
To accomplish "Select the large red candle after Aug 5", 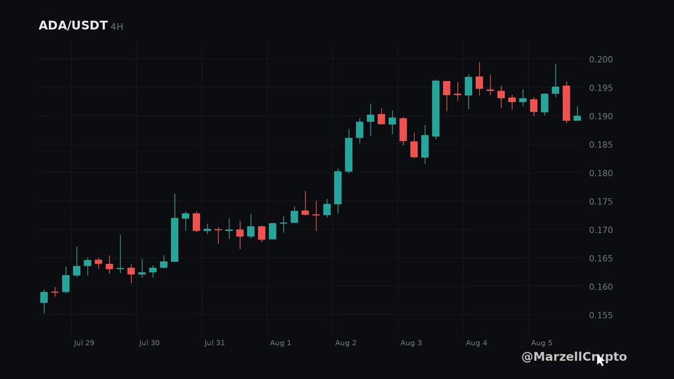I will tap(566, 103).
